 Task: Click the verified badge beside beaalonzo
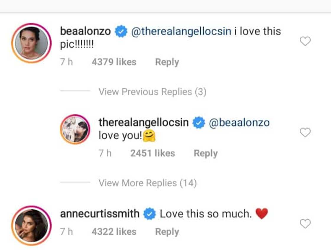[x=121, y=32]
